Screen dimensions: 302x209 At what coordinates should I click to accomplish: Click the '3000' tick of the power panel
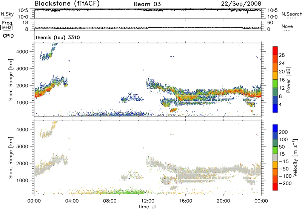click(22, 69)
